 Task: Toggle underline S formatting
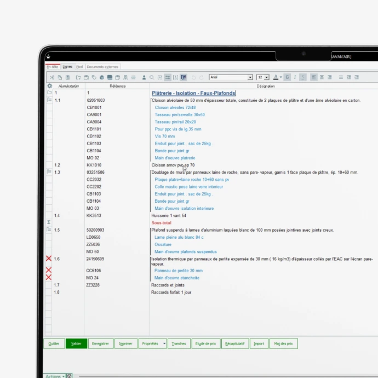(303, 77)
